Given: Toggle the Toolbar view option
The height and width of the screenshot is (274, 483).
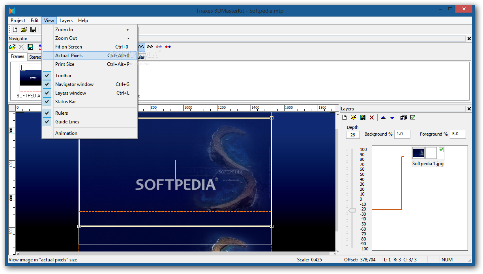Looking at the screenshot, I should tap(90, 76).
